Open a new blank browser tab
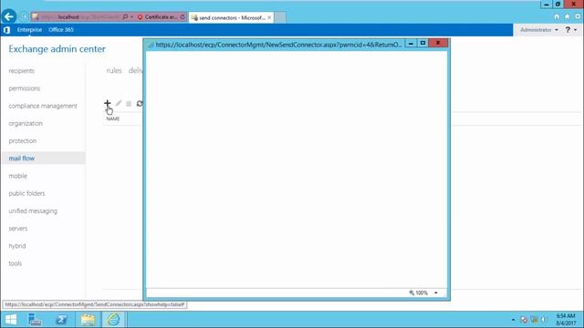This screenshot has width=584, height=328. [280, 17]
